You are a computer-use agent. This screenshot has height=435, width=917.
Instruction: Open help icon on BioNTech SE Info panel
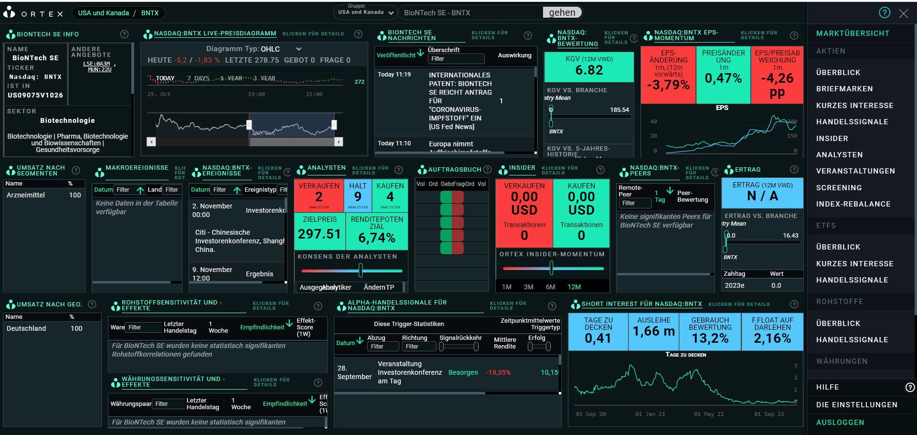(124, 34)
